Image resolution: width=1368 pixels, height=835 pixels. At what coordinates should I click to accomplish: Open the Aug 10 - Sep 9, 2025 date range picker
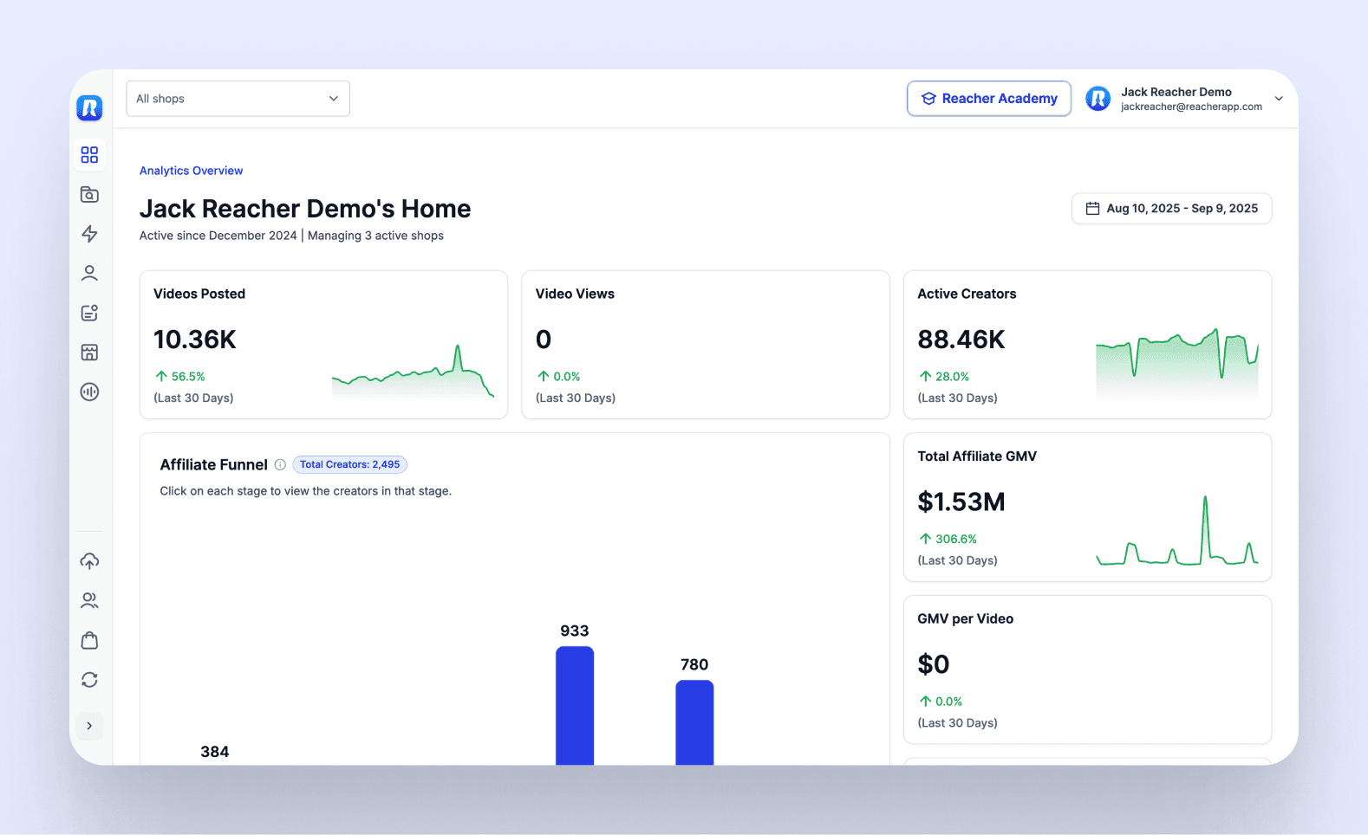point(1172,209)
